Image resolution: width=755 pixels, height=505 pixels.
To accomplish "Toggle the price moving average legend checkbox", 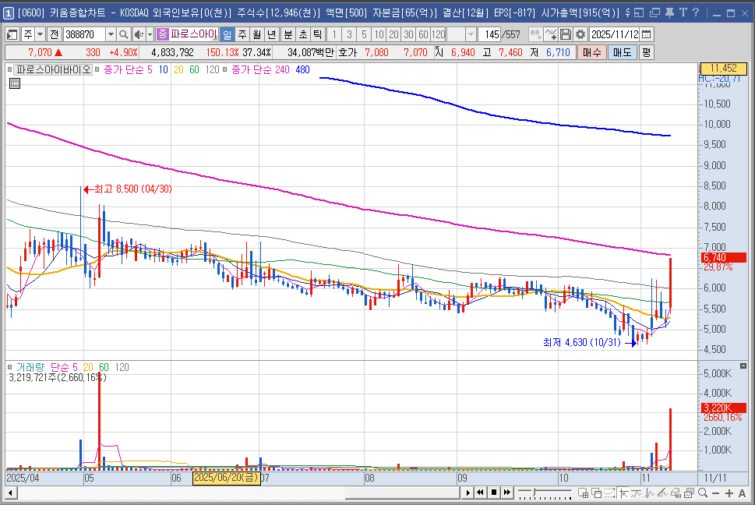I will (x=97, y=70).
